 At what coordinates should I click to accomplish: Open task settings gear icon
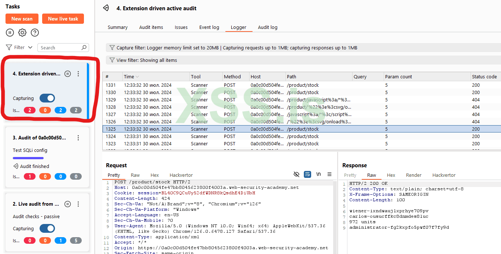(x=22, y=33)
